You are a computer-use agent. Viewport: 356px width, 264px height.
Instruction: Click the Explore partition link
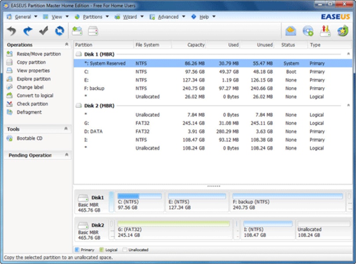pyautogui.click(x=33, y=79)
